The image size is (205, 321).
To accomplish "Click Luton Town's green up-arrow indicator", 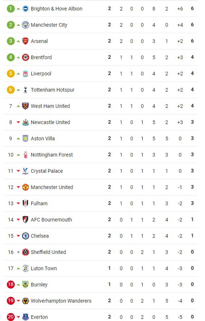I will [18, 268].
